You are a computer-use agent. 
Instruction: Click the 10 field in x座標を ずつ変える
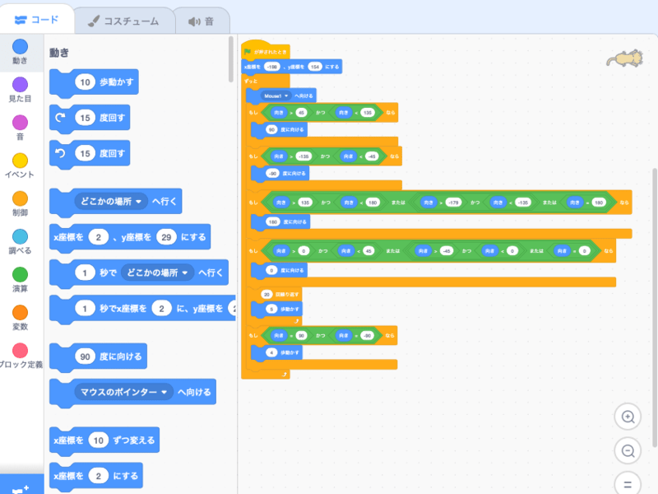tap(99, 440)
